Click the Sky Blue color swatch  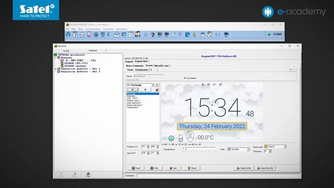(229, 149)
